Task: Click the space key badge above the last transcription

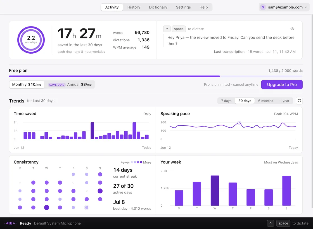Action: click(179, 29)
